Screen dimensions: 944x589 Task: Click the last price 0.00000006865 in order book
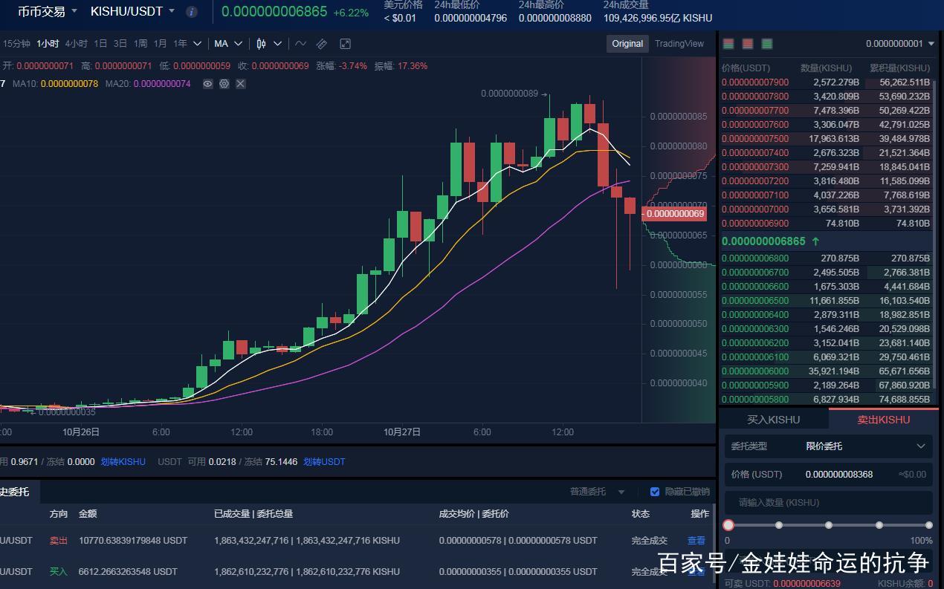pyautogui.click(x=763, y=241)
